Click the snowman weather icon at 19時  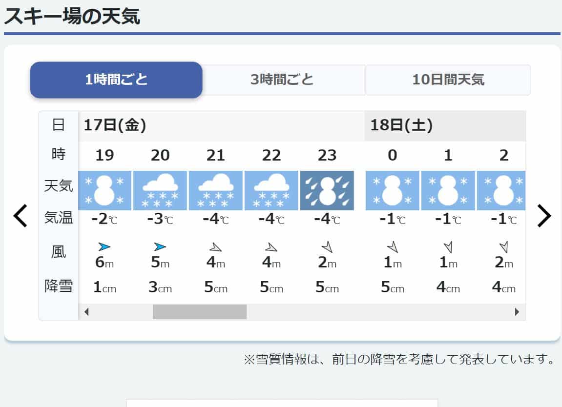(104, 191)
